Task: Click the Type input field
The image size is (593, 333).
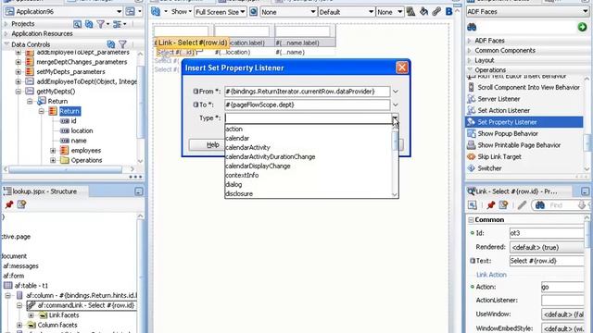Action: tap(309, 118)
